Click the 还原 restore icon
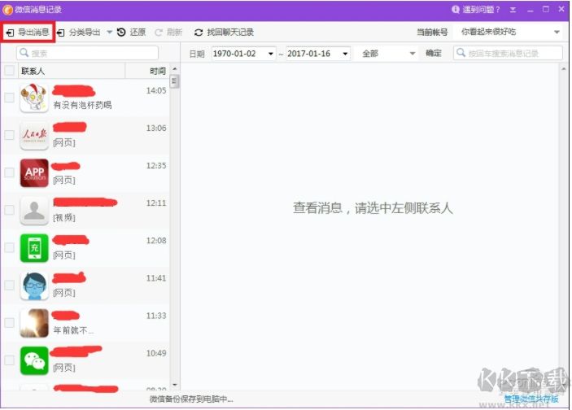Screen dimensions: 572x410 (x=121, y=33)
